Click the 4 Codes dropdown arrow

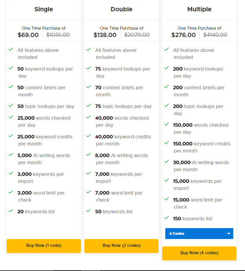tap(228, 234)
